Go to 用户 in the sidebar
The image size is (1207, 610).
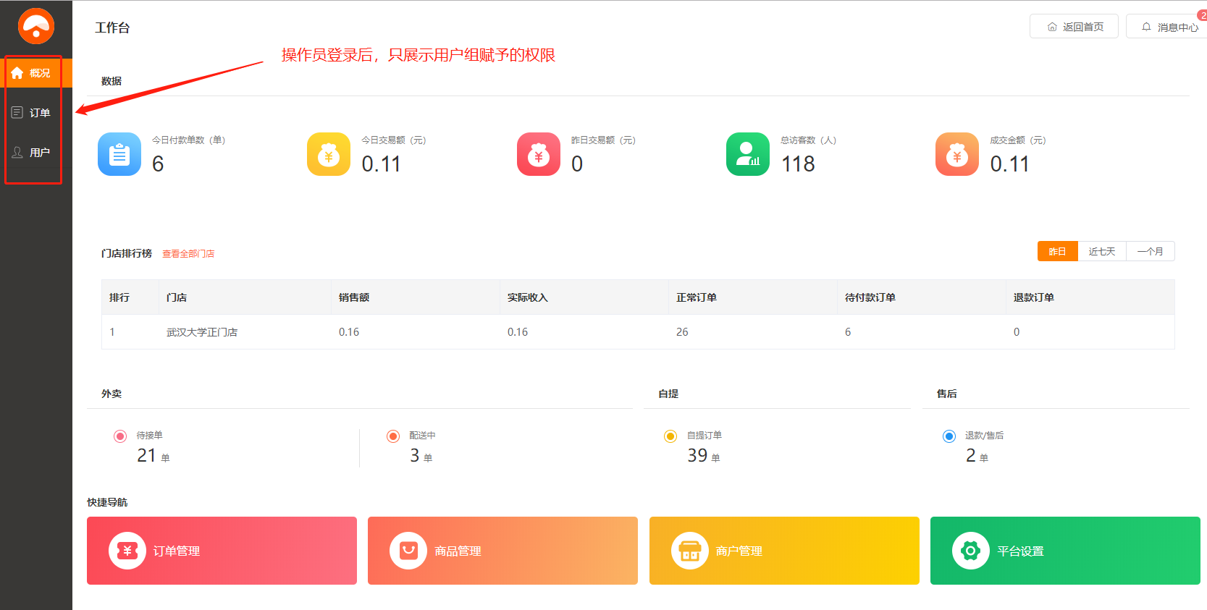click(x=33, y=153)
